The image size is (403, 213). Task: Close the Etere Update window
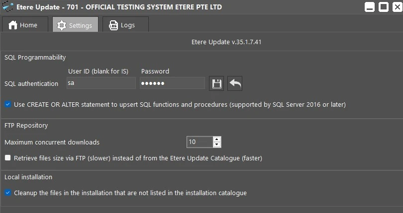396,7
